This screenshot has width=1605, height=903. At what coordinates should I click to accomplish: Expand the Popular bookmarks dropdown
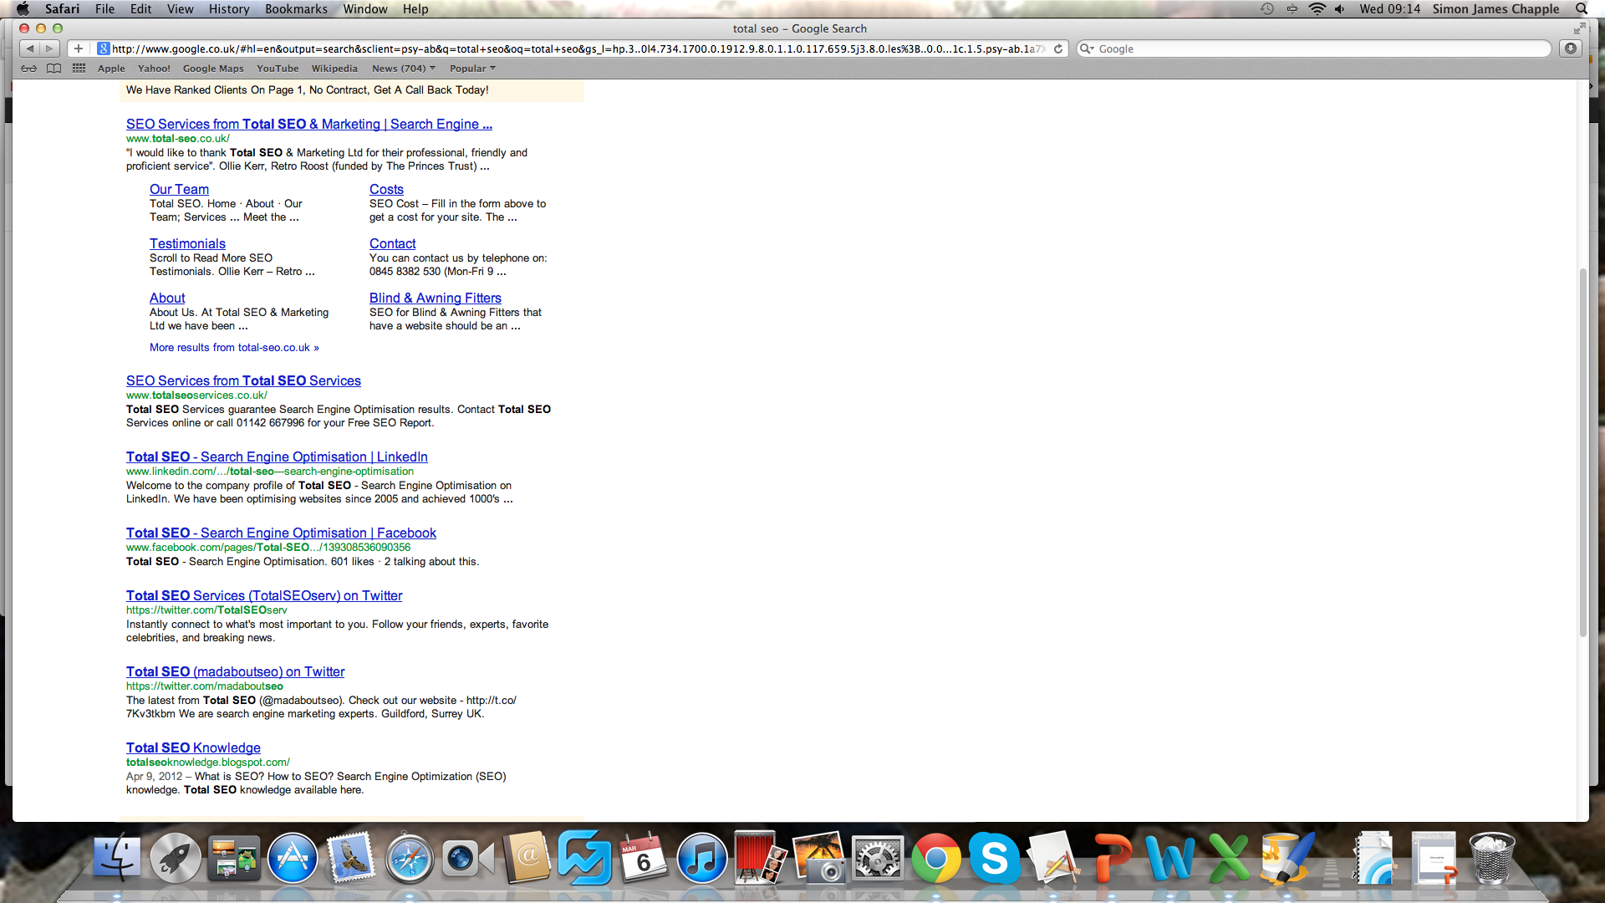472,69
